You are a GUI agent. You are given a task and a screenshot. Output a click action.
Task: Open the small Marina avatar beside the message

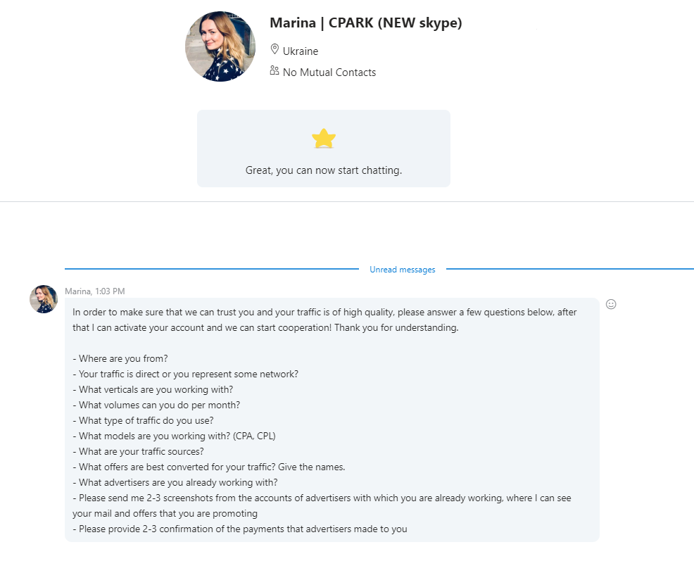[44, 299]
